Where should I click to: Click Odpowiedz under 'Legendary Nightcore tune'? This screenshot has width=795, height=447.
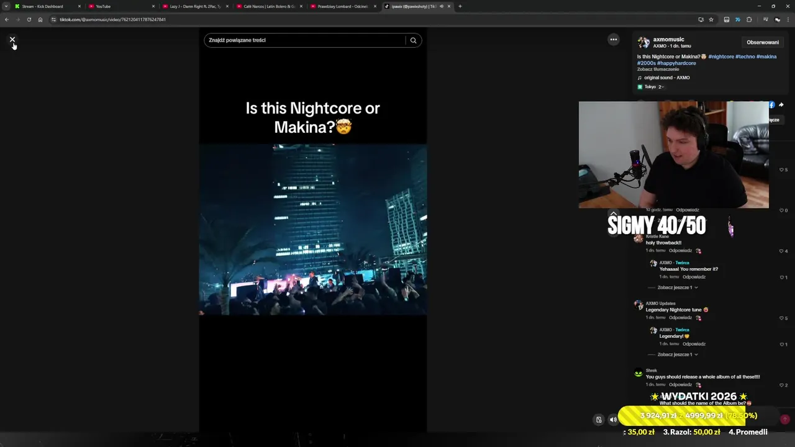(x=680, y=318)
